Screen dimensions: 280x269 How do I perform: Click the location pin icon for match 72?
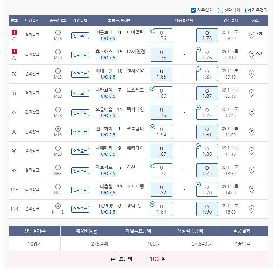[x=251, y=35]
